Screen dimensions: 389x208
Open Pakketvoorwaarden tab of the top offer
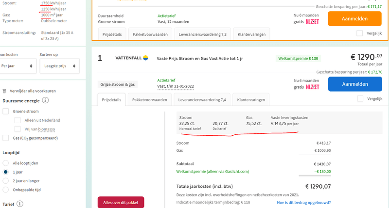point(150,34)
